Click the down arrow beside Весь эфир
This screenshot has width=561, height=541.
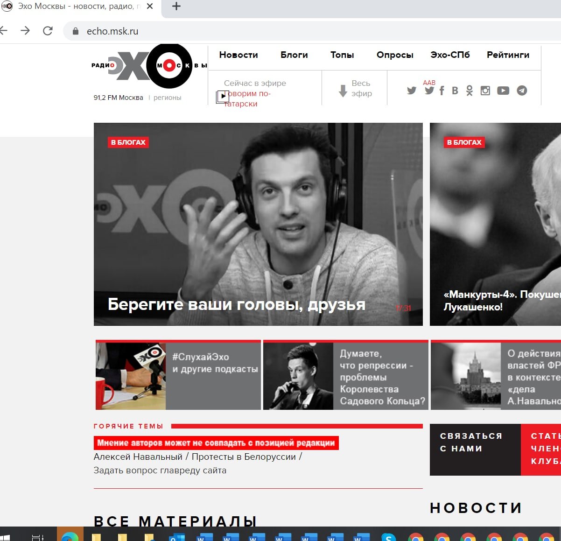343,91
